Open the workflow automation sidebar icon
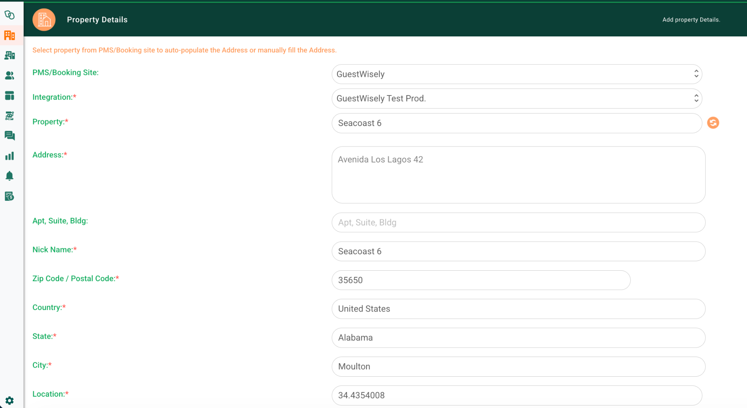The image size is (747, 408). coord(9,115)
